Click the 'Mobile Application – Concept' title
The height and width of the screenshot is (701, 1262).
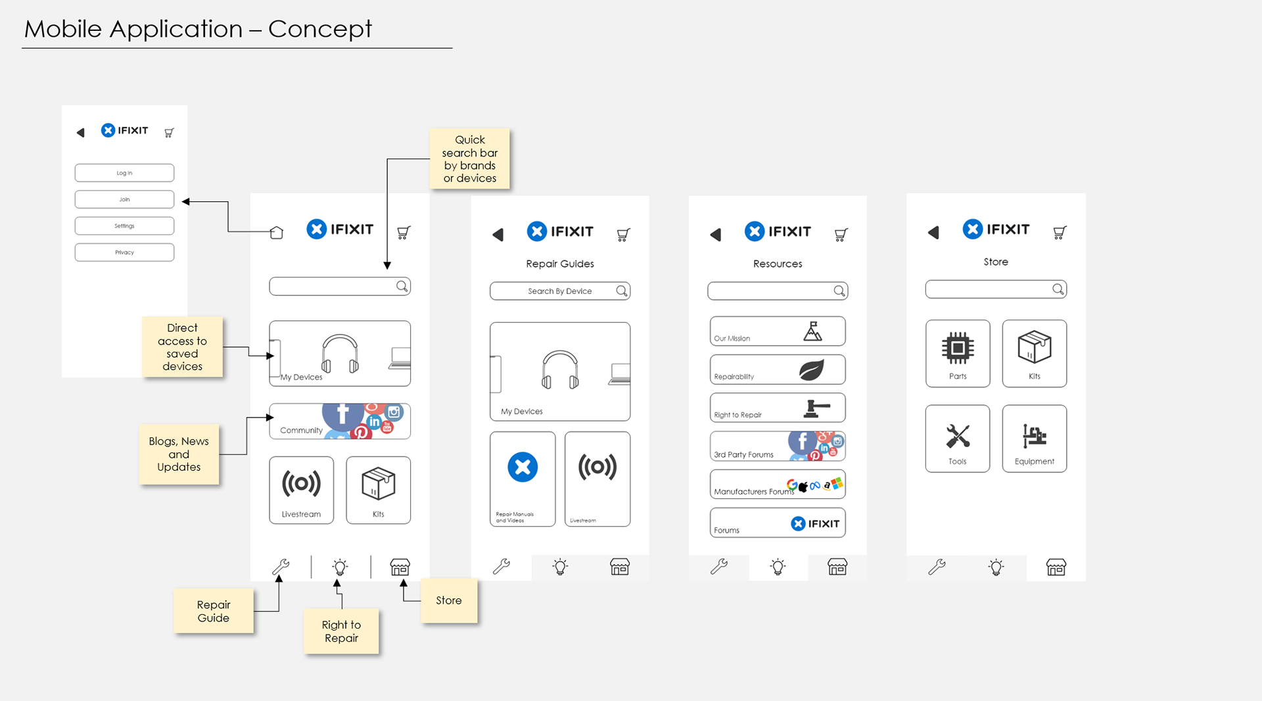click(x=198, y=29)
